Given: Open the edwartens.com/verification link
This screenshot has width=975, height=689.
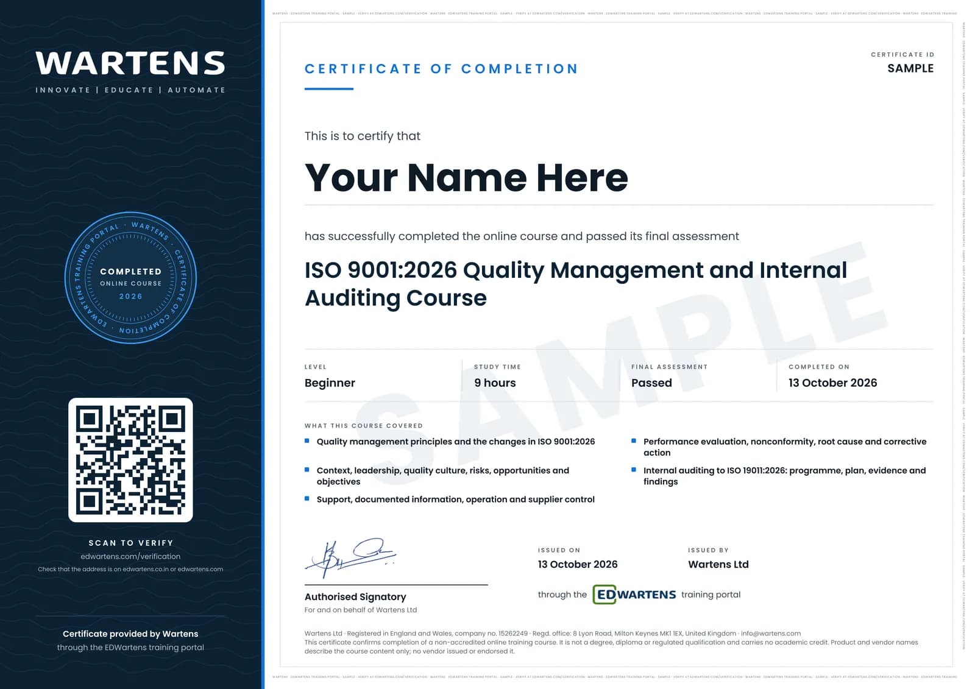Looking at the screenshot, I should 130,556.
